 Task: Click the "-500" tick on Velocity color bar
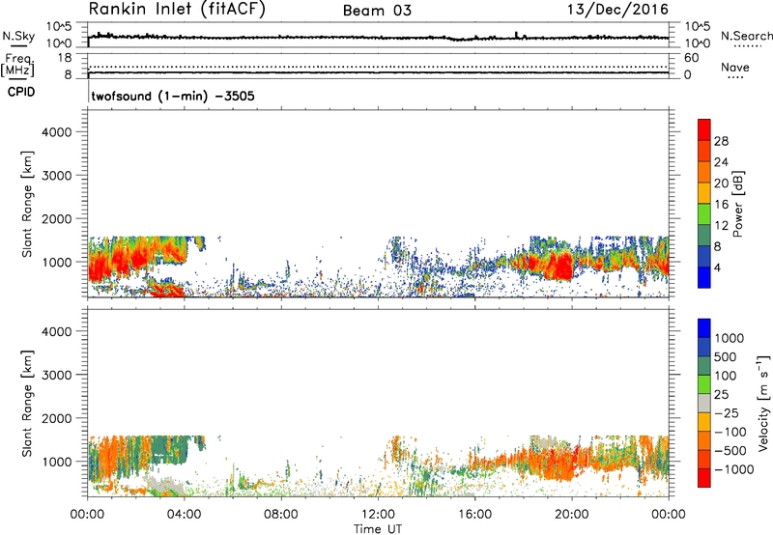(x=730, y=450)
